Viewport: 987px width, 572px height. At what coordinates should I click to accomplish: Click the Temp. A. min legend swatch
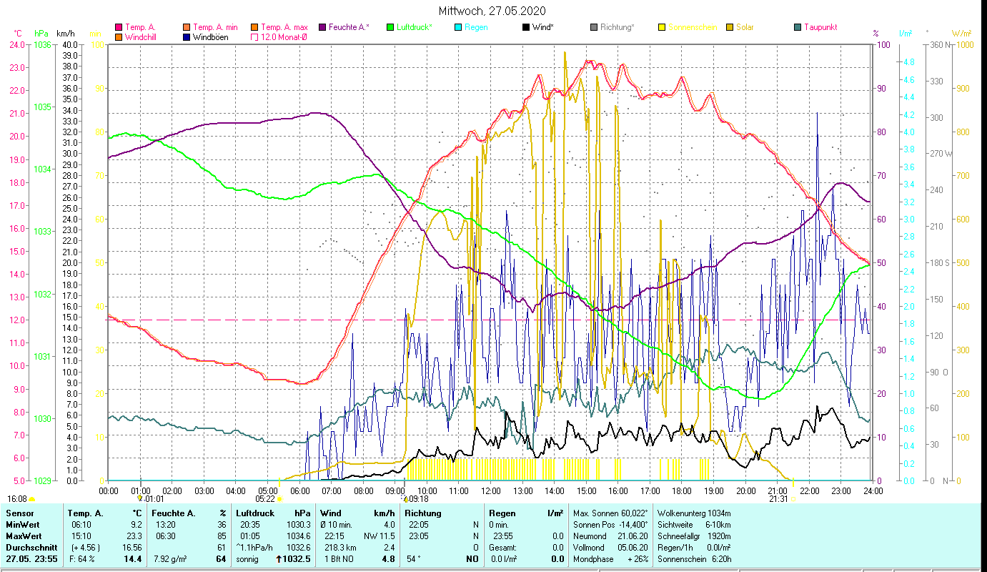[x=186, y=27]
